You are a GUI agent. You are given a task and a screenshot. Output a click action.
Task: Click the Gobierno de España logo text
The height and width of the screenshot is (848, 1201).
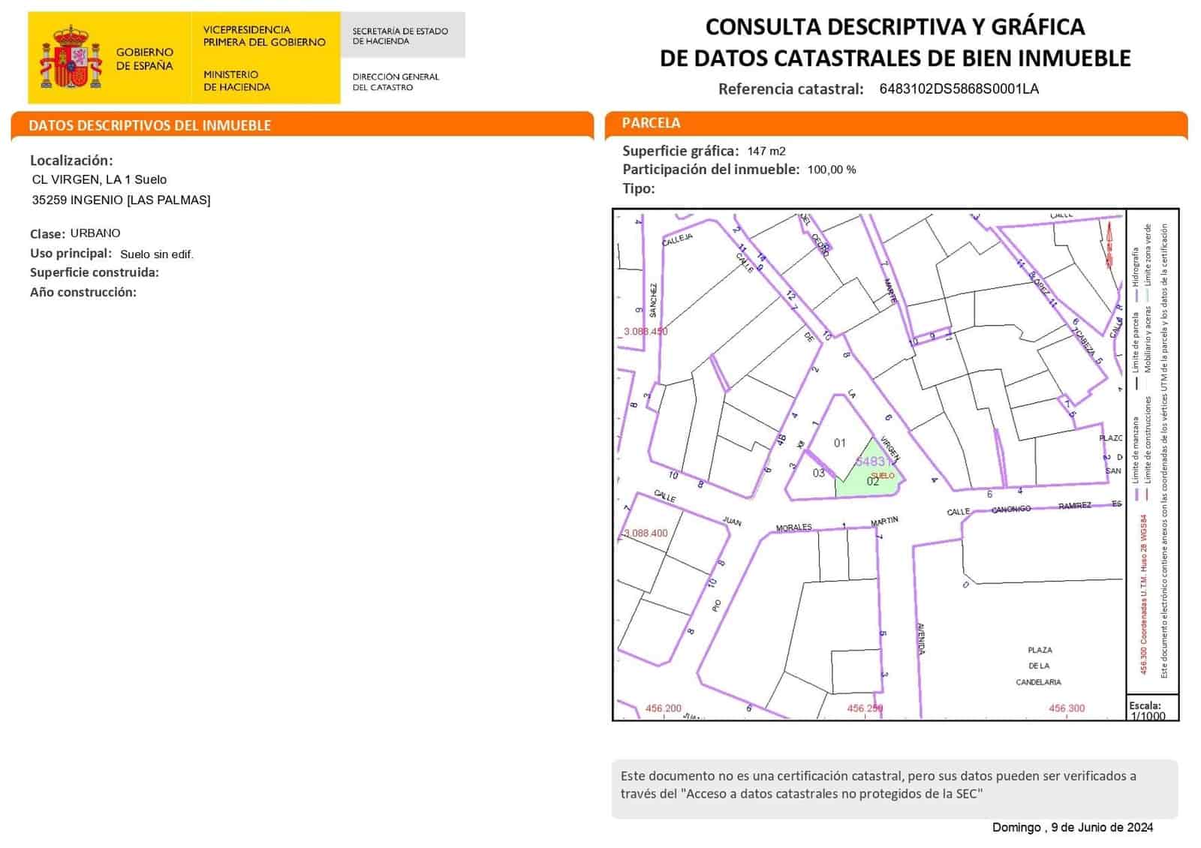tap(144, 59)
